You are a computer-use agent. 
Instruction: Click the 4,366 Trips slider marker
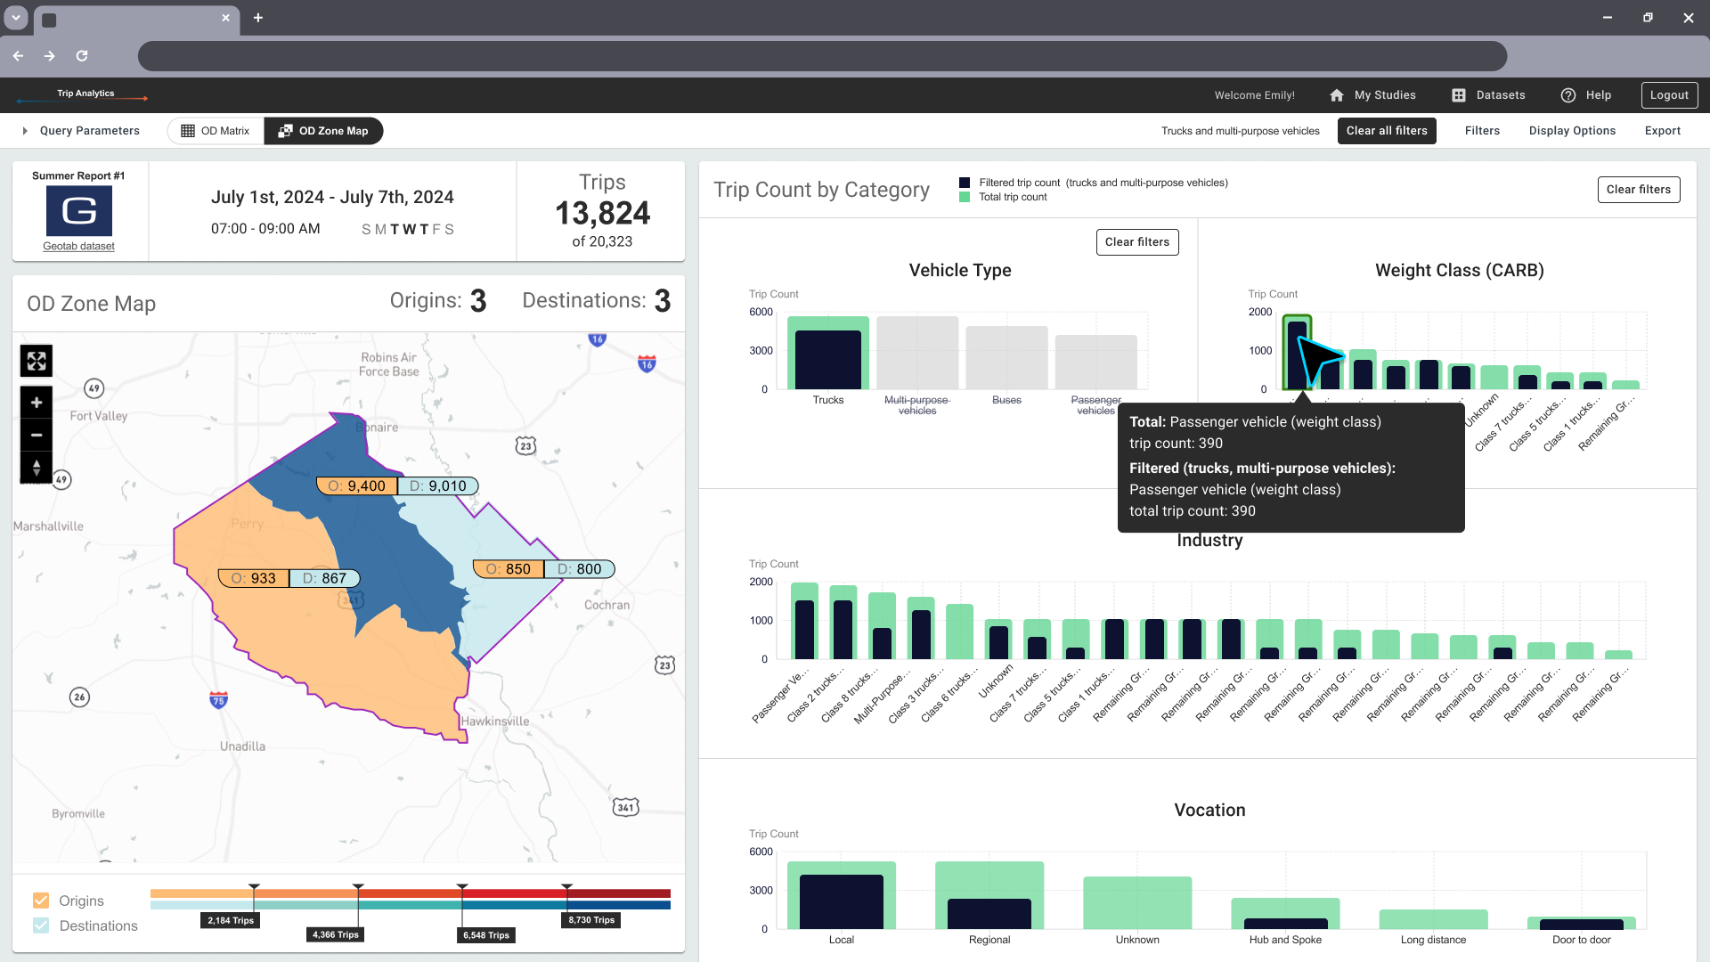click(x=336, y=934)
